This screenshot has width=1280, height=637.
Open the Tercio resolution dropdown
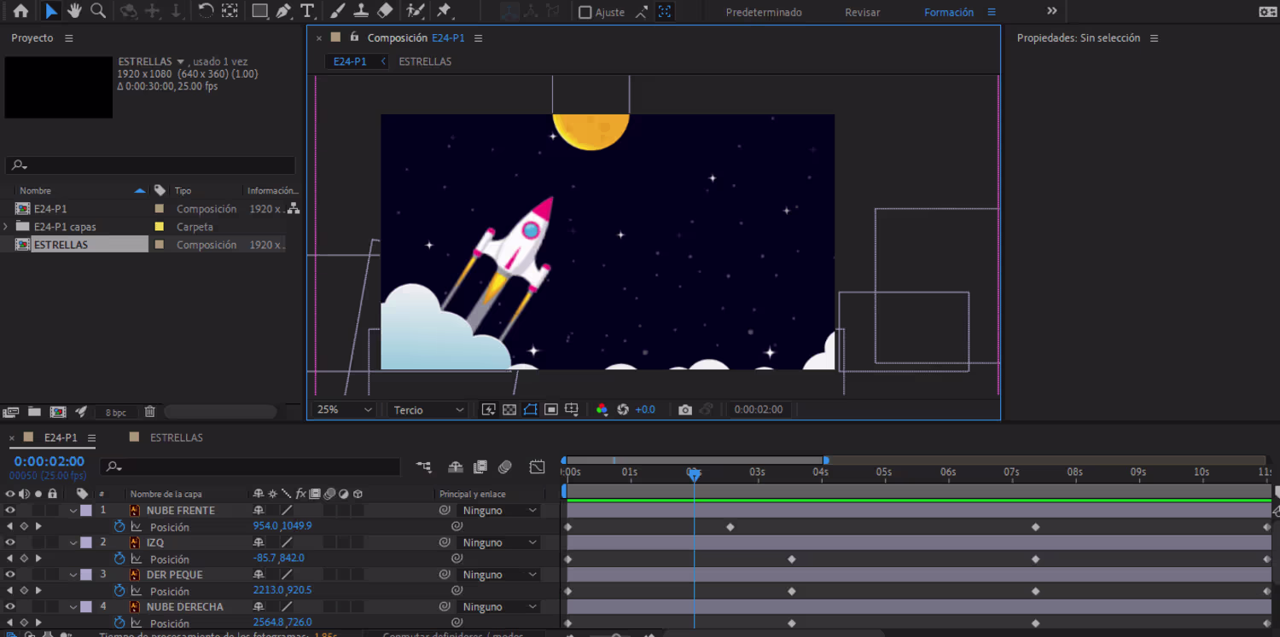(428, 410)
